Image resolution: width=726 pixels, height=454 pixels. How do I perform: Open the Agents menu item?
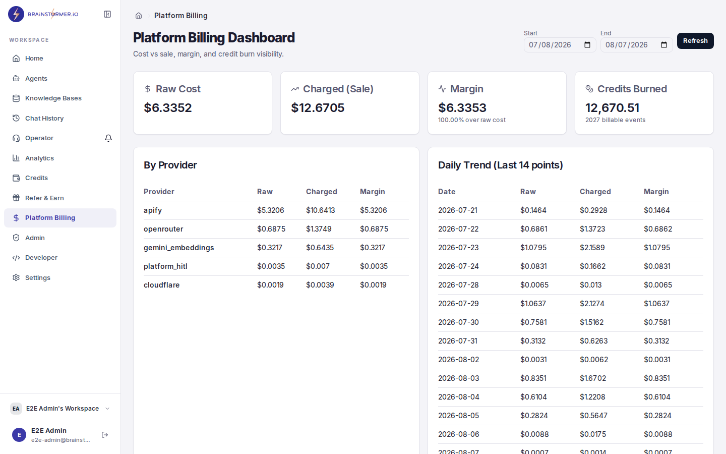(60, 78)
